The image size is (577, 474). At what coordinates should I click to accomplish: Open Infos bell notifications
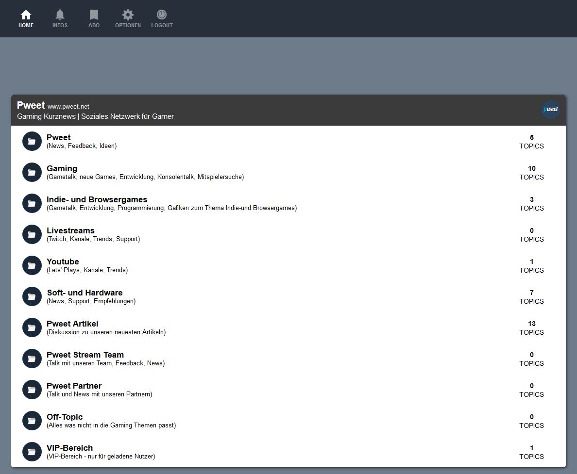(x=60, y=15)
